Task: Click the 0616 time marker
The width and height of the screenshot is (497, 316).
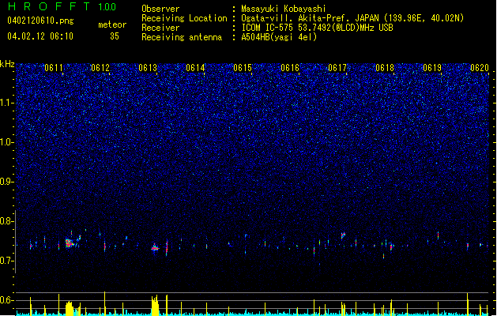Action: tap(290, 68)
